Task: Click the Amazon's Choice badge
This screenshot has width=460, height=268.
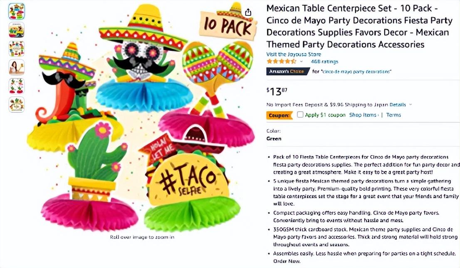Action: click(288, 71)
